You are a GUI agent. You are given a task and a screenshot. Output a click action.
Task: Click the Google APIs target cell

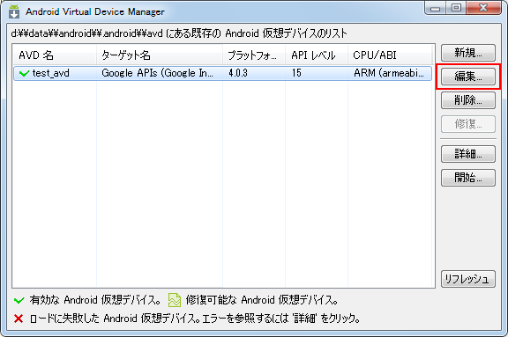(x=158, y=73)
